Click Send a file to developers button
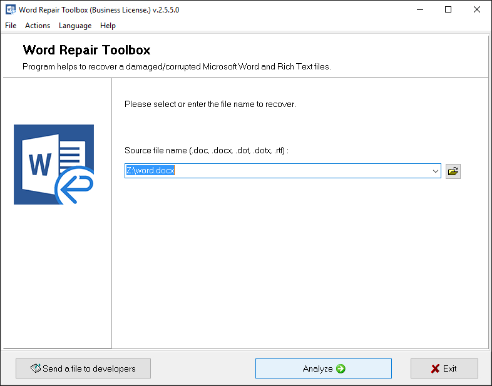This screenshot has width=492, height=386. (x=83, y=368)
